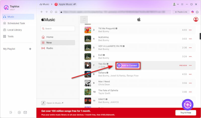Click the Try It Free button
The height and width of the screenshot is (118, 201).
tap(186, 113)
